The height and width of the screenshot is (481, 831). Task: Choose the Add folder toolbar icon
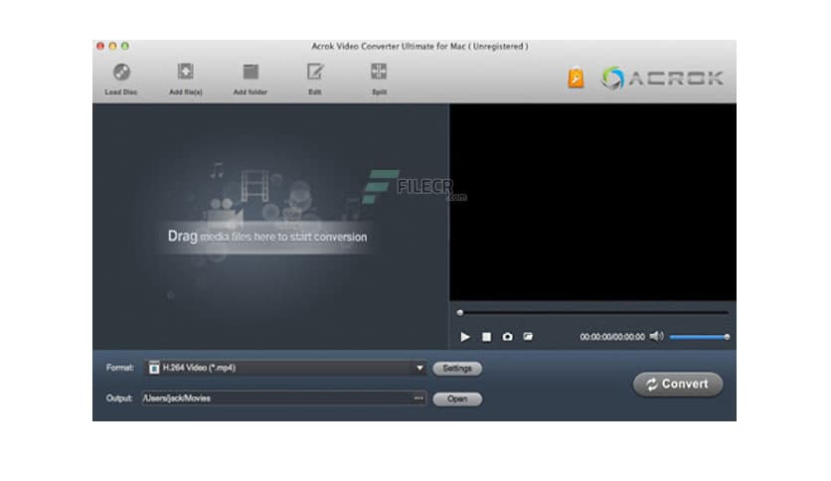(250, 79)
